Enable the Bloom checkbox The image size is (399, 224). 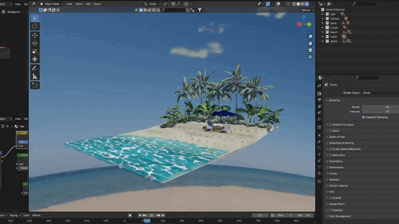[330, 131]
